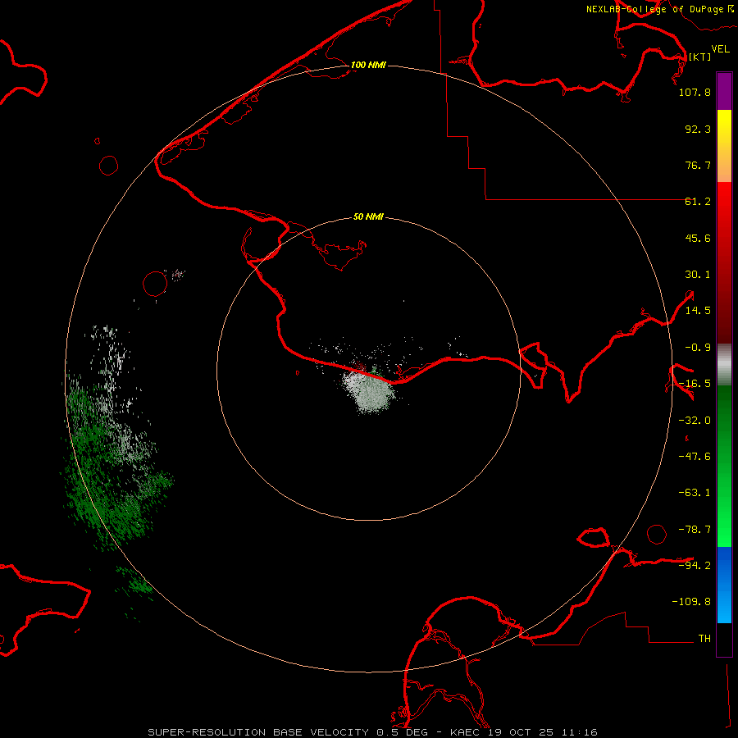Viewport: 738px width, 738px height.
Task: Click the black TH segment of color bar
Action: tap(724, 640)
